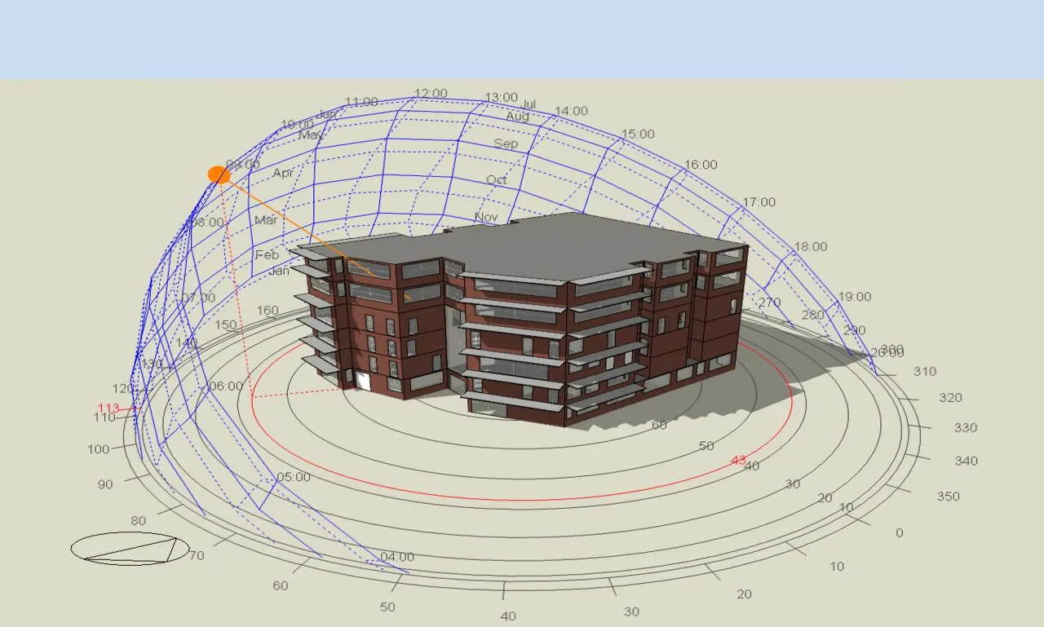Click the 330 azimuth label
Image resolution: width=1044 pixels, height=627 pixels.
(x=966, y=427)
